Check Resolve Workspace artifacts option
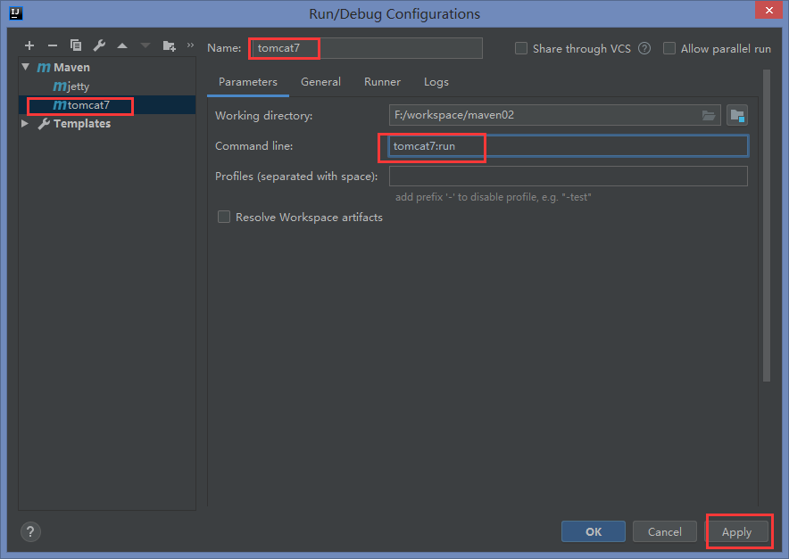Image resolution: width=789 pixels, height=559 pixels. [x=224, y=217]
